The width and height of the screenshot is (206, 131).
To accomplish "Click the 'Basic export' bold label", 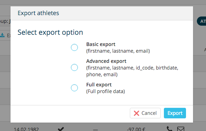I will [101, 44].
